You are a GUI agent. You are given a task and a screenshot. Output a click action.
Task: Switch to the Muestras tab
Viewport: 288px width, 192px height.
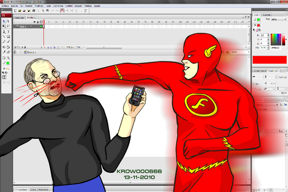click(x=266, y=15)
